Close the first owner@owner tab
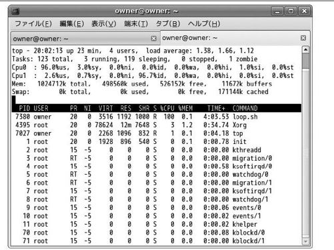Screen dimensions: 334x250 click(x=153, y=39)
